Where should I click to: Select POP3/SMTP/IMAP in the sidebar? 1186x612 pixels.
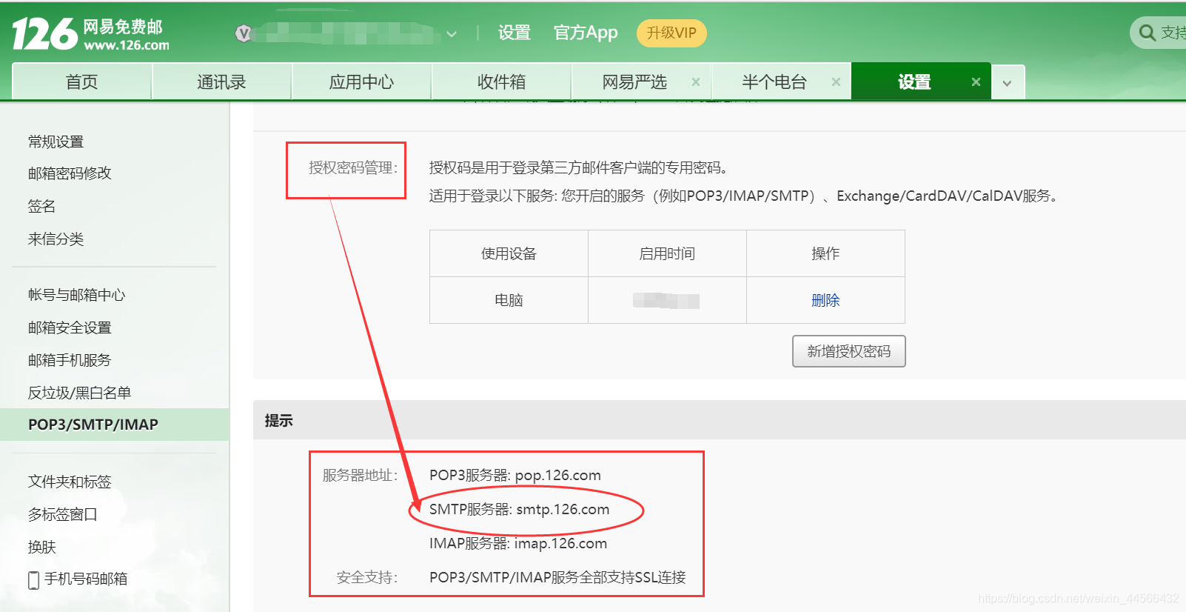[x=115, y=425]
